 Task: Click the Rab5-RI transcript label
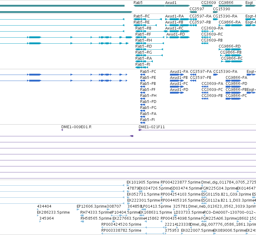(143, 64)
